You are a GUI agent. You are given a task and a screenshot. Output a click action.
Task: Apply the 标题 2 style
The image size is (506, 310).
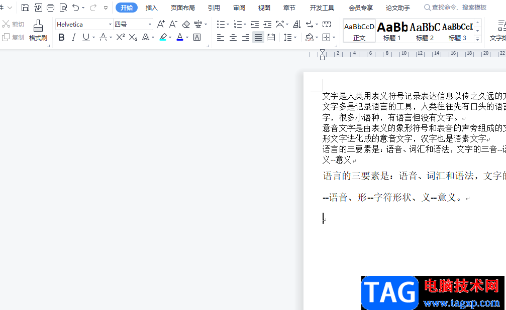(x=425, y=31)
